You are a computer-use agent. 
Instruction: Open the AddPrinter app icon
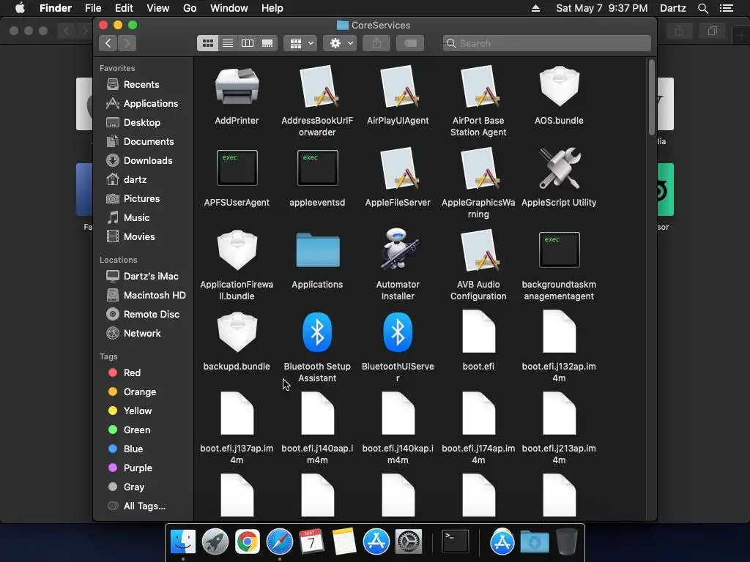[x=237, y=86]
